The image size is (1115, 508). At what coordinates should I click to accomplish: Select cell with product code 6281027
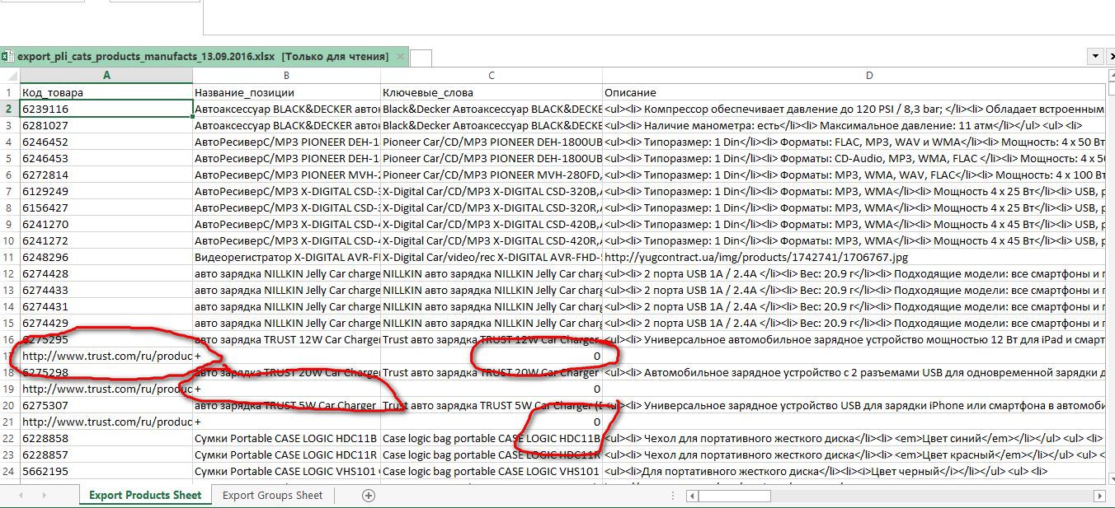(106, 125)
